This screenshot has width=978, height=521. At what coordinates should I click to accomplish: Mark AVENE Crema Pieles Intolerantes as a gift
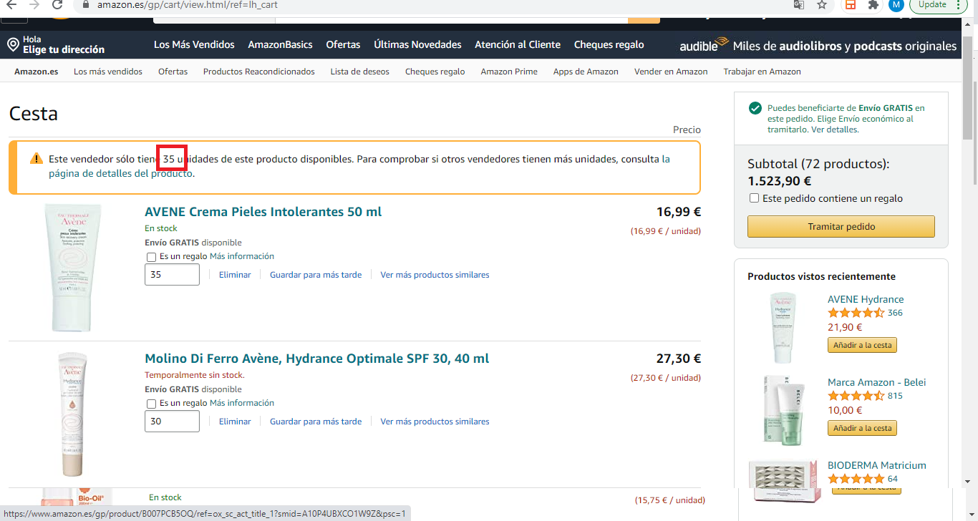(x=151, y=257)
